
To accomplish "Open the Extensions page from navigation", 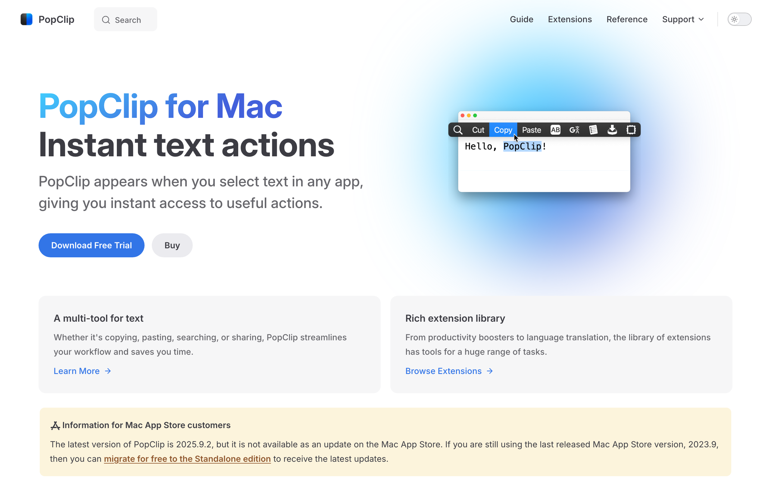I will click(570, 19).
